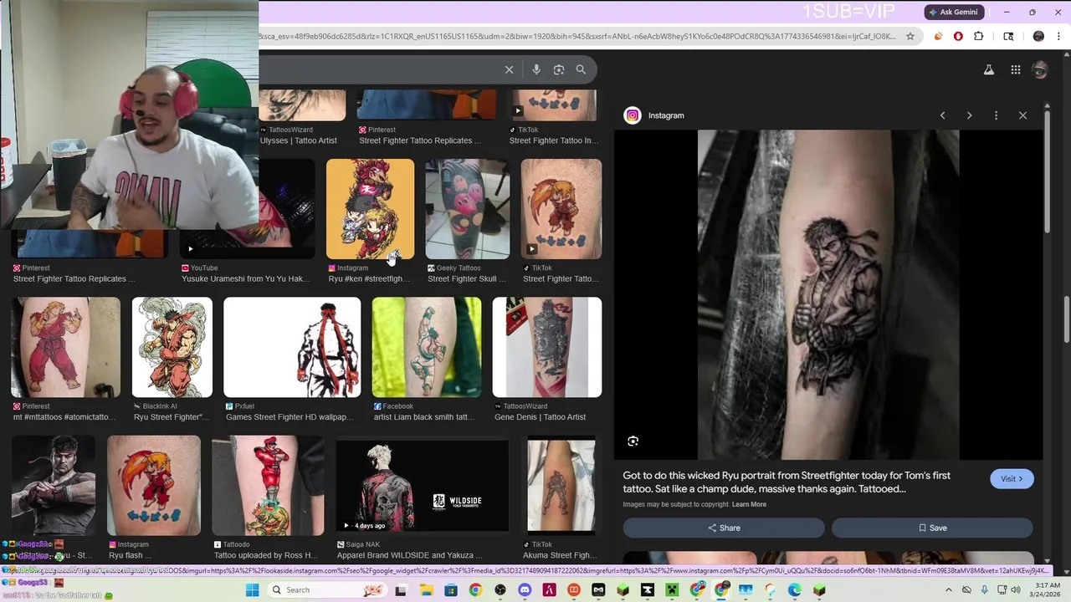
Task: Click the page vertical scrollbar
Action: [1066, 319]
